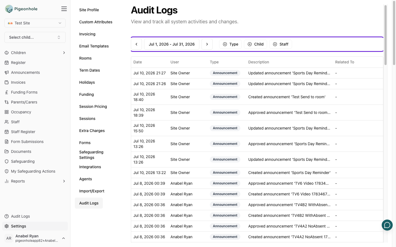Image resolution: width=396 pixels, height=247 pixels.
Task: Click the page vertical scrollbar
Action: (394, 33)
